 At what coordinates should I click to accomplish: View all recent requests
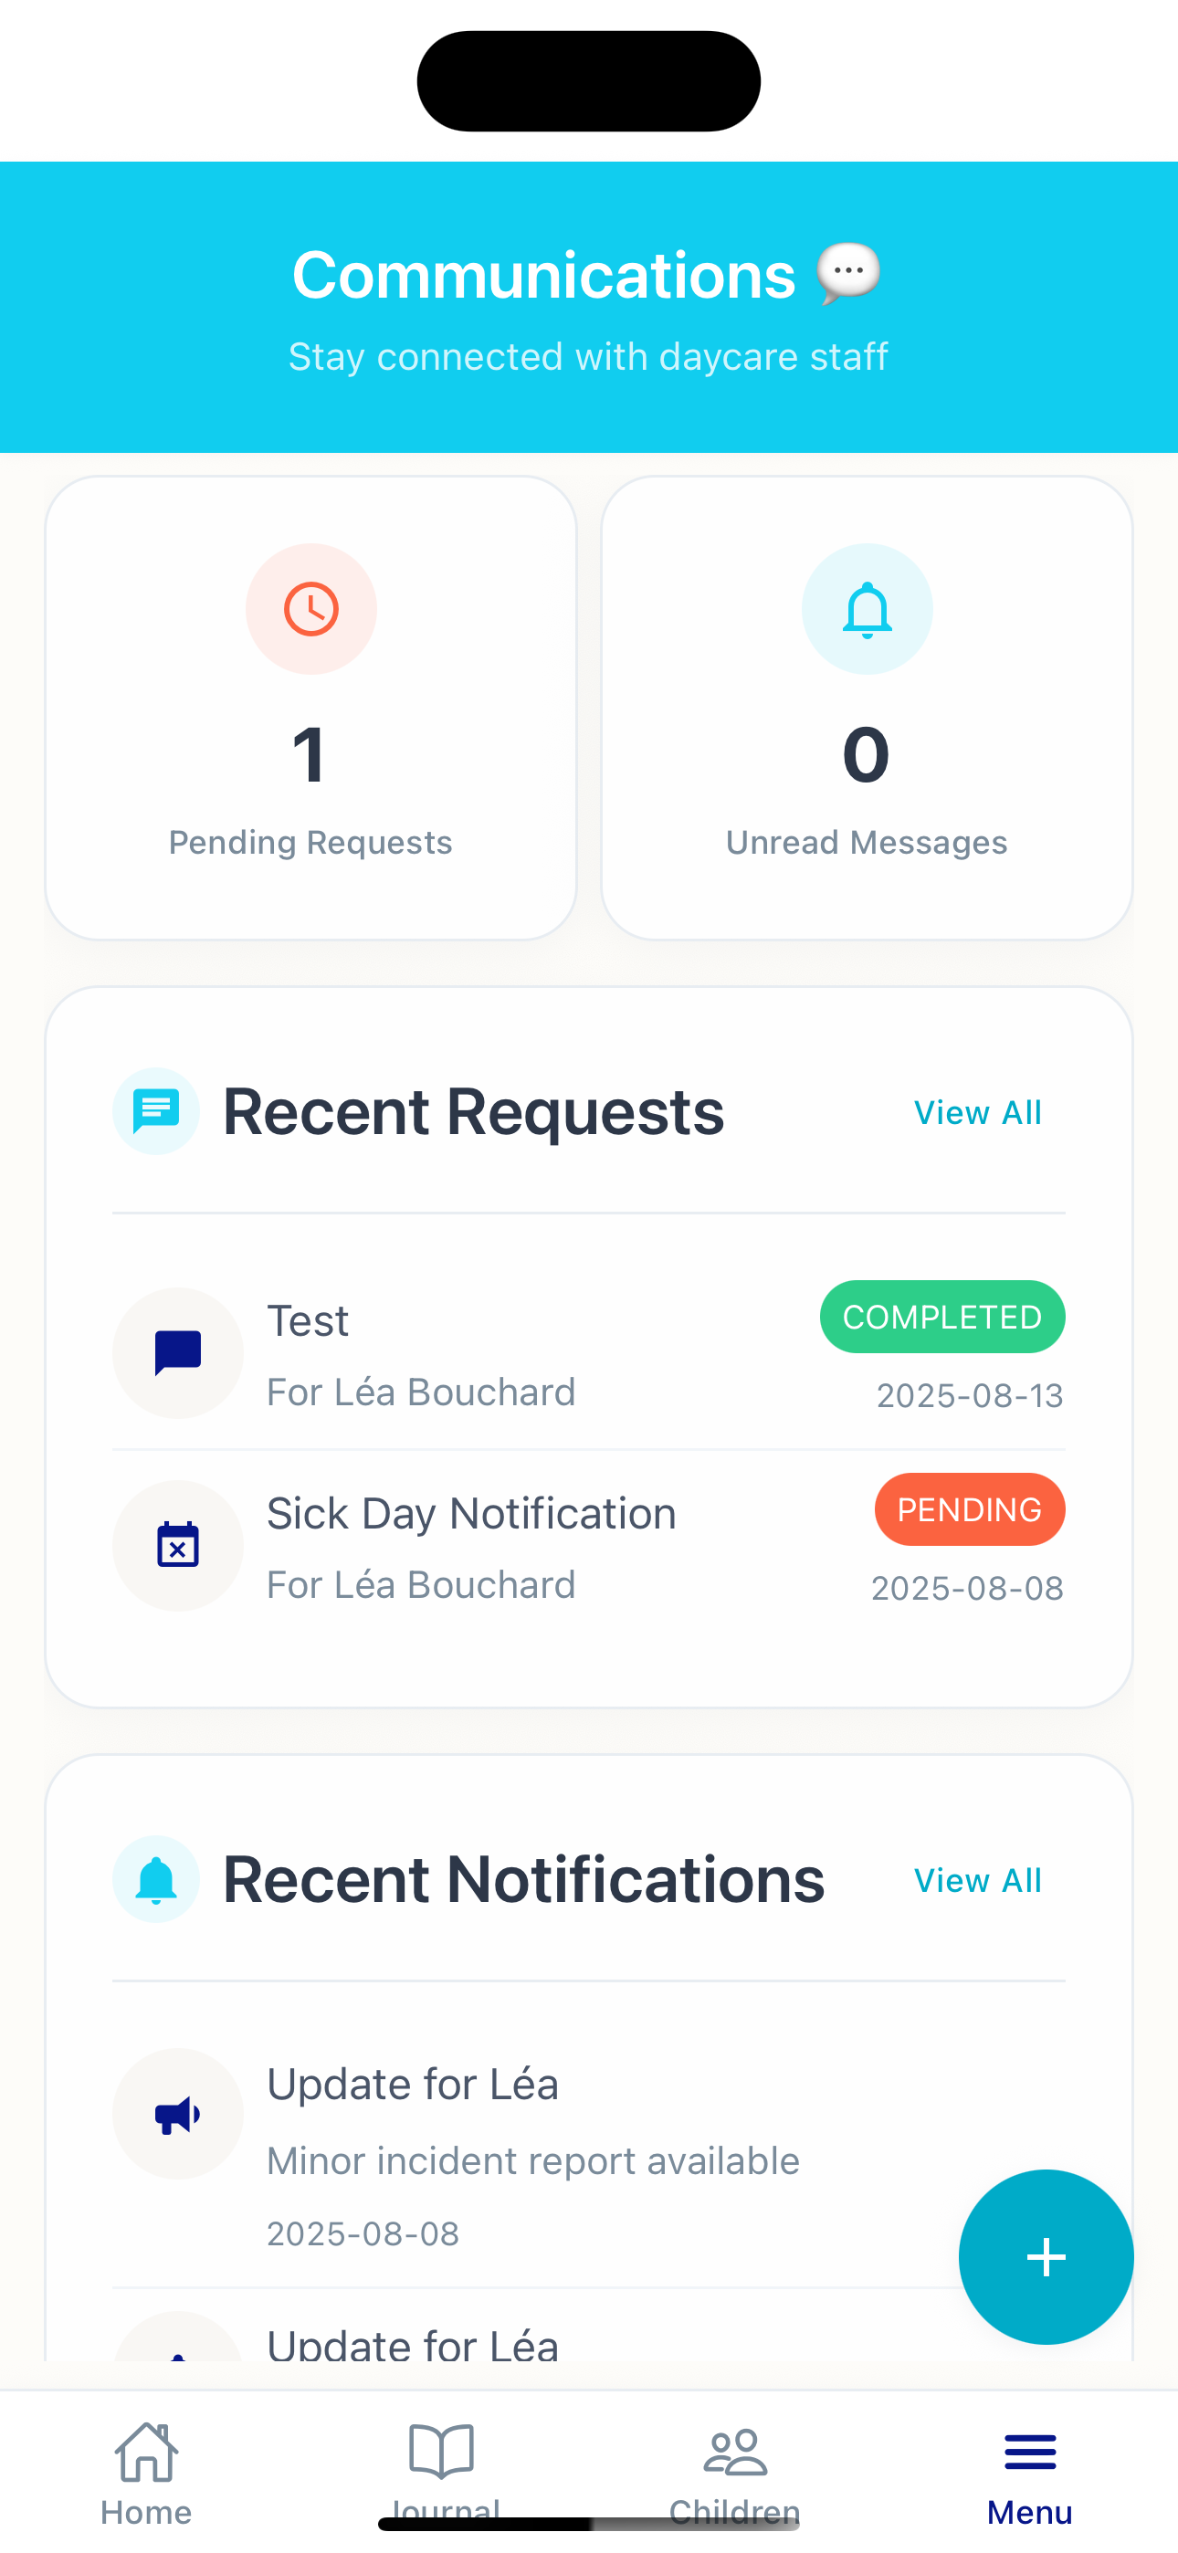click(977, 1112)
